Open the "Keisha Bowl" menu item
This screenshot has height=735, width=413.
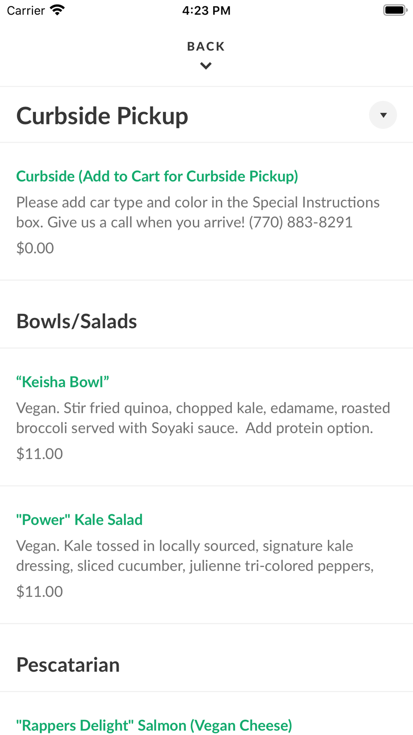[x=63, y=382]
